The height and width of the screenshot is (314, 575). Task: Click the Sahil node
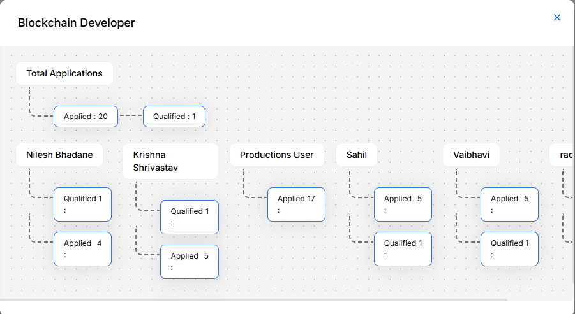pos(357,155)
